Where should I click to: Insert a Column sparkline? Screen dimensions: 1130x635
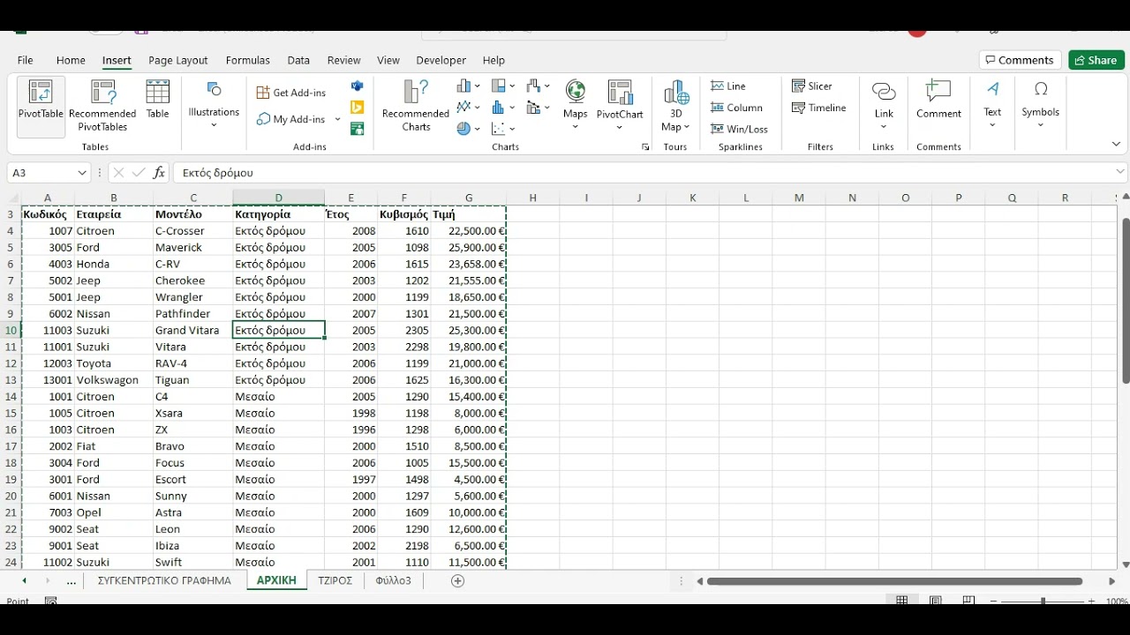[x=737, y=108]
